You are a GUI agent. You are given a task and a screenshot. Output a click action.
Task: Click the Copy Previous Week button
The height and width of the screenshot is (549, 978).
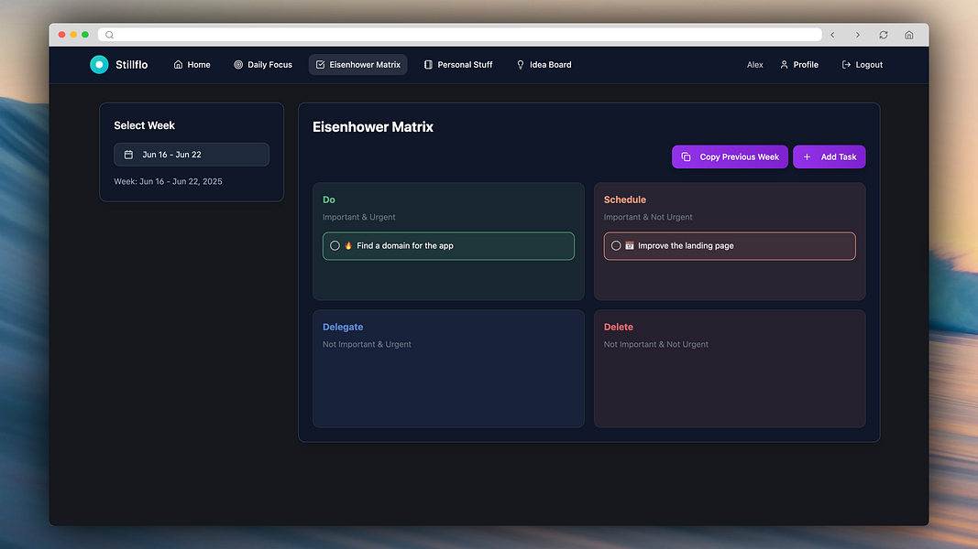(730, 156)
